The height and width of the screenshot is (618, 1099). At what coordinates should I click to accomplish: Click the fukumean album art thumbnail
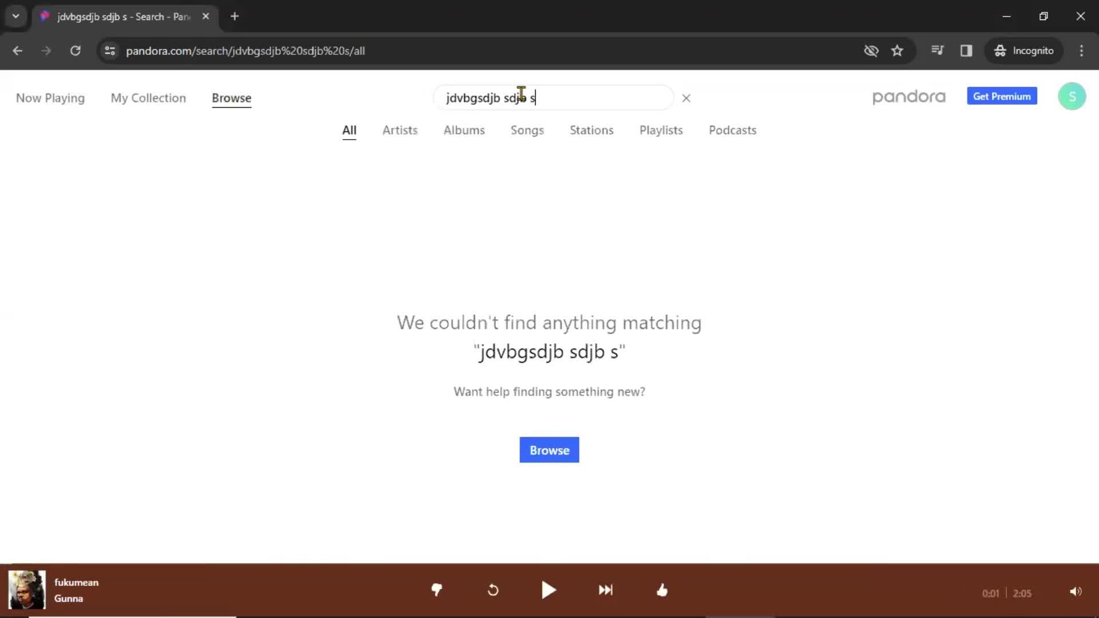coord(26,589)
